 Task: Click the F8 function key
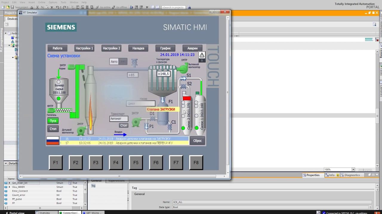(x=196, y=163)
